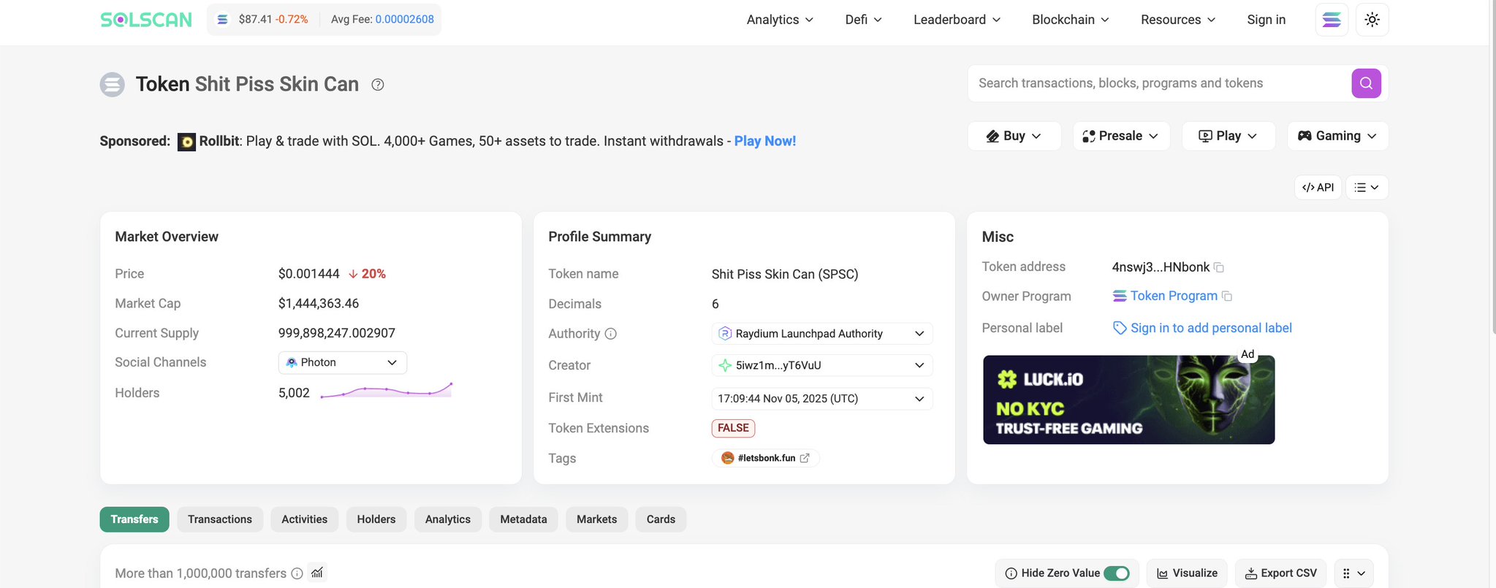This screenshot has width=1496, height=588.
Task: Toggle light/dark theme sun icon
Action: [x=1372, y=20]
